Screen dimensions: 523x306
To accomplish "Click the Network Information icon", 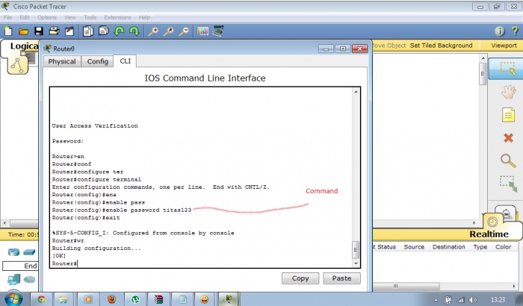I will click(500, 31).
